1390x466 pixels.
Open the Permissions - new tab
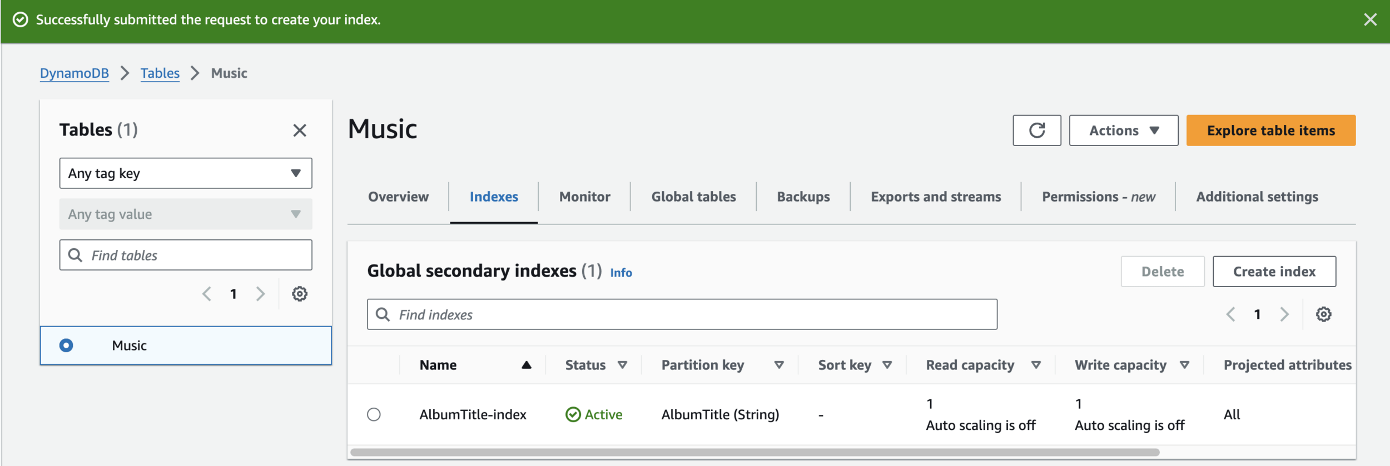(x=1099, y=197)
